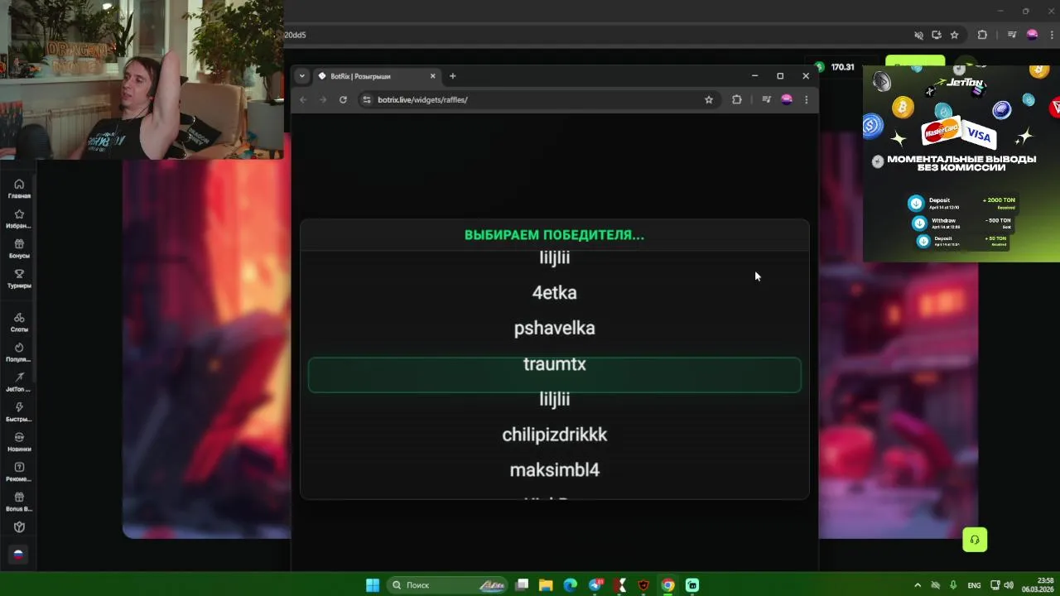Open three-dot Chrome menu in BotRix window

coord(807,99)
